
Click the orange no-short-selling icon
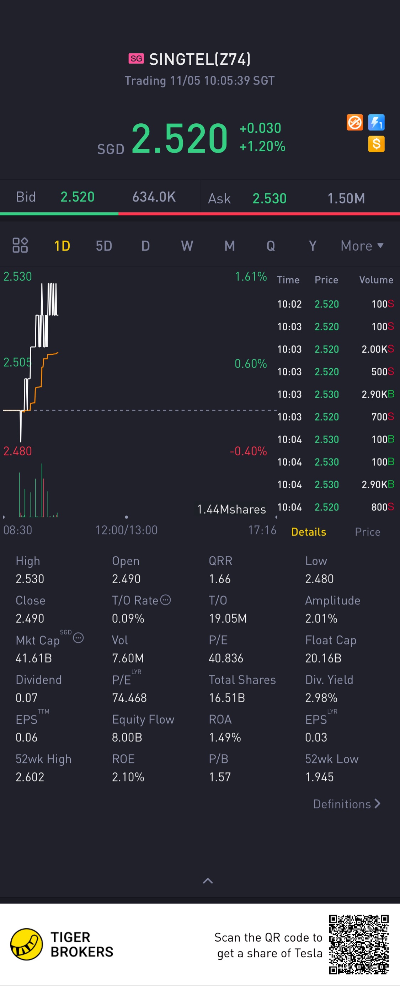click(354, 123)
